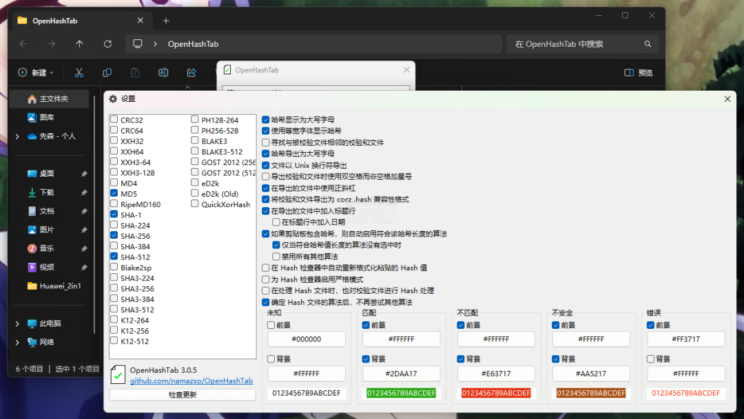744x419 pixels.
Task: Open the 新建 dropdown menu
Action: [36, 72]
